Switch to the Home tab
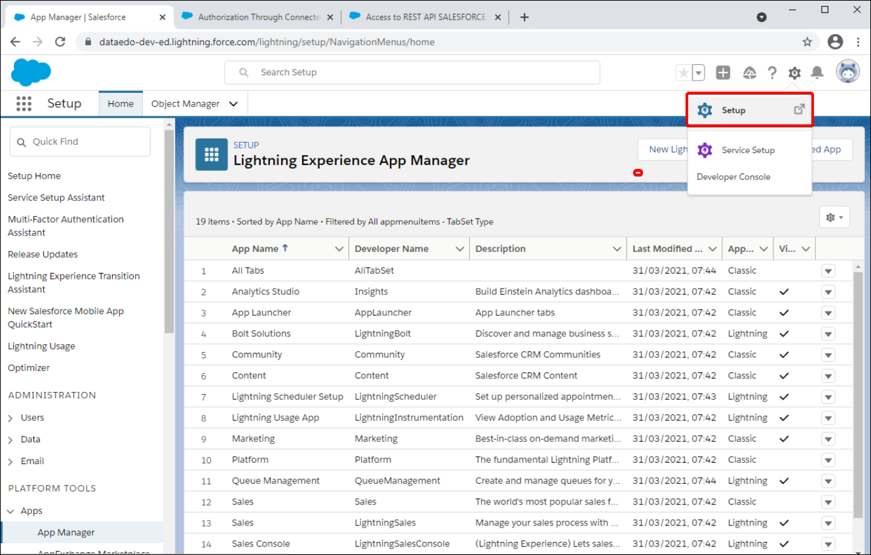 coord(121,104)
